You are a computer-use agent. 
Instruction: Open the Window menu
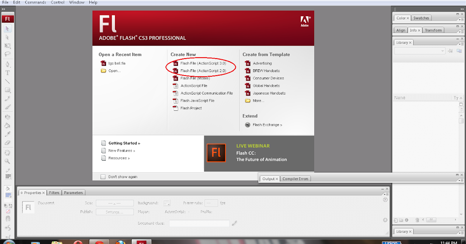point(77,2)
